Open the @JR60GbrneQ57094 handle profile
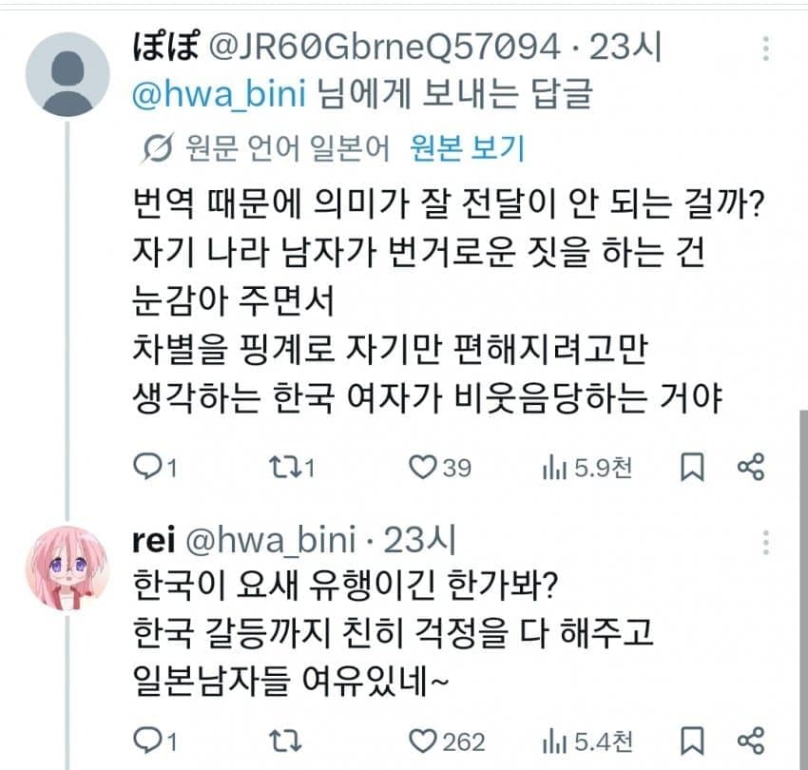The height and width of the screenshot is (770, 808). (384, 47)
